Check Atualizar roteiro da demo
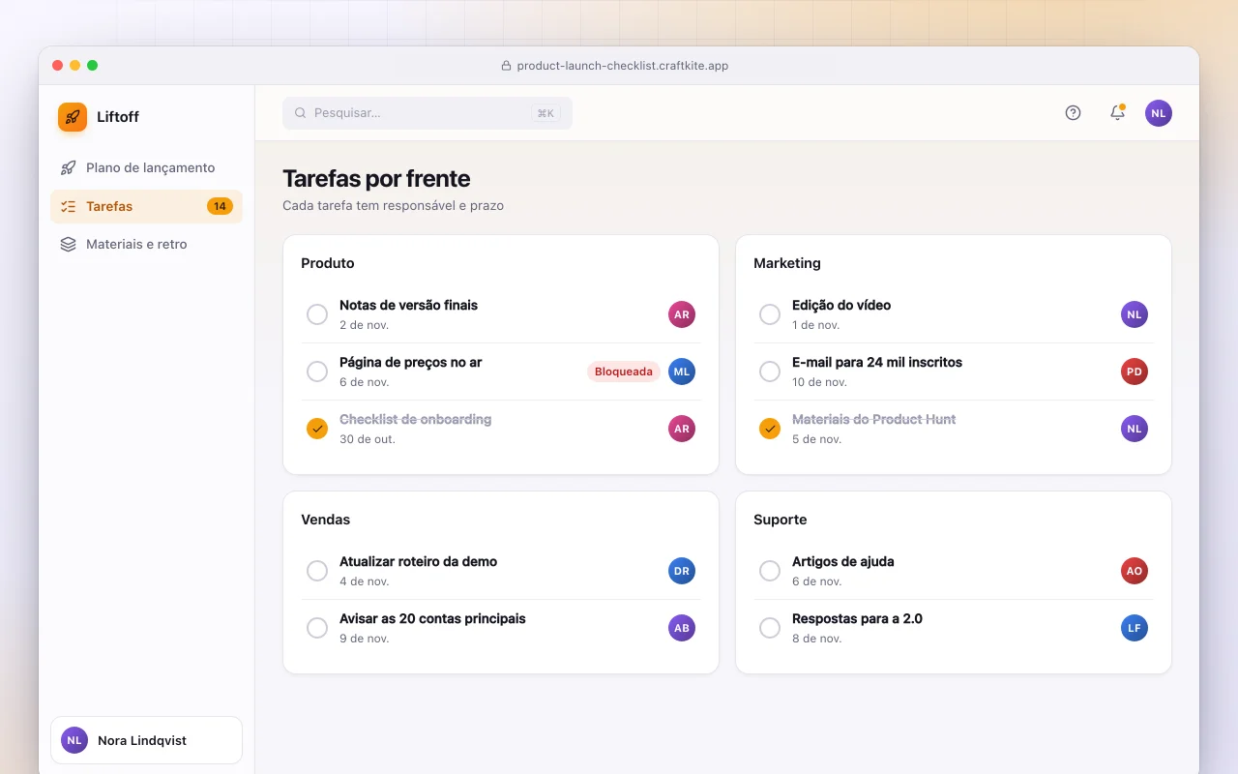This screenshot has height=774, width=1238. click(317, 571)
